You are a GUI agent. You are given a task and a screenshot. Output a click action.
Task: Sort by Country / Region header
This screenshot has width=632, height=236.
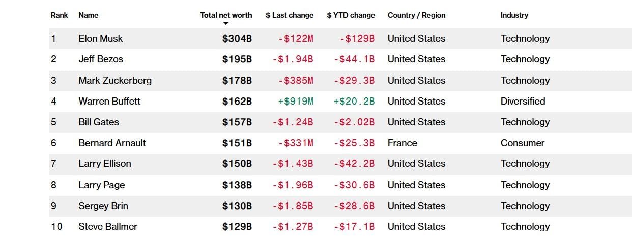(416, 15)
